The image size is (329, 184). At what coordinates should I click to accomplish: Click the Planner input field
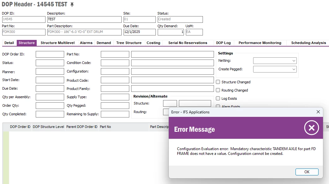pos(50,71)
